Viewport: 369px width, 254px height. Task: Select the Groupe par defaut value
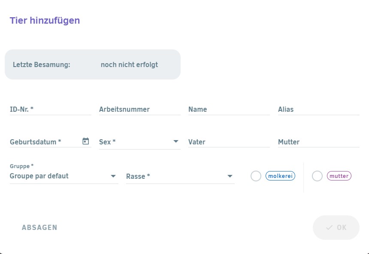click(39, 176)
